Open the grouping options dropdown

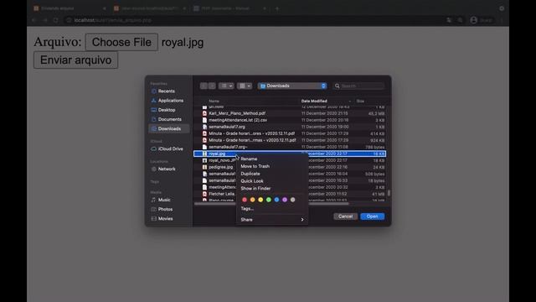(245, 86)
